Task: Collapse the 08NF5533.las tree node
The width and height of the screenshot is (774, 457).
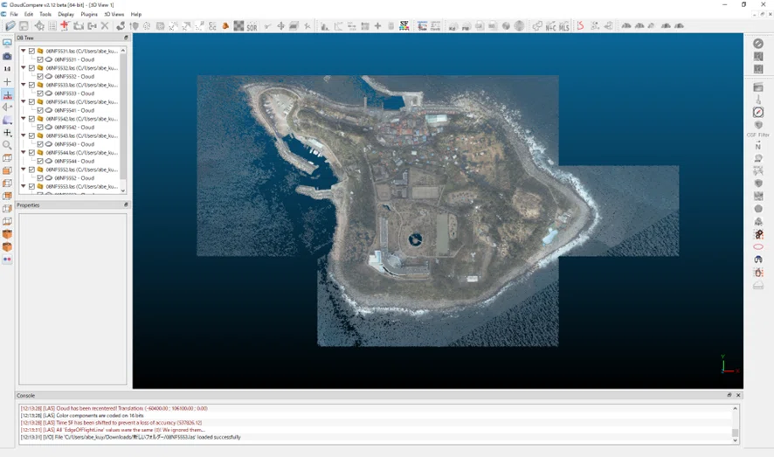Action: [24, 85]
